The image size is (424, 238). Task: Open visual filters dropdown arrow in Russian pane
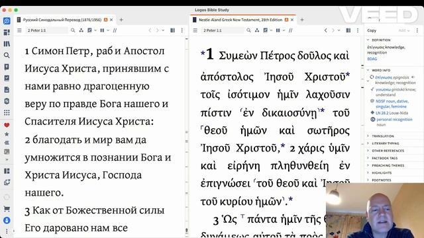(x=95, y=30)
